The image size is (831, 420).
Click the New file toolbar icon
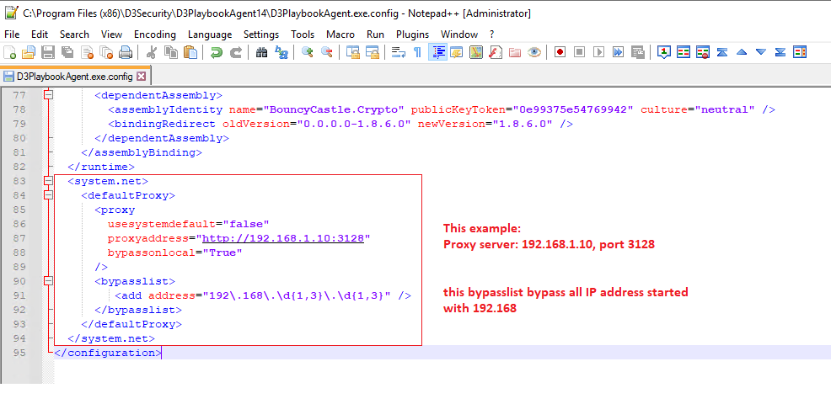click(x=10, y=52)
